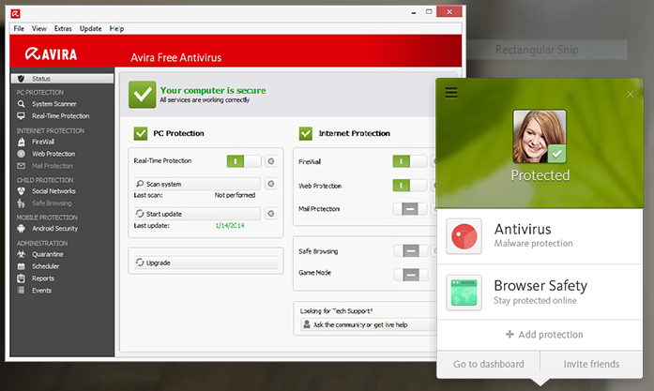Image resolution: width=654 pixels, height=391 pixels.
Task: Click Invite friends
Action: (591, 365)
